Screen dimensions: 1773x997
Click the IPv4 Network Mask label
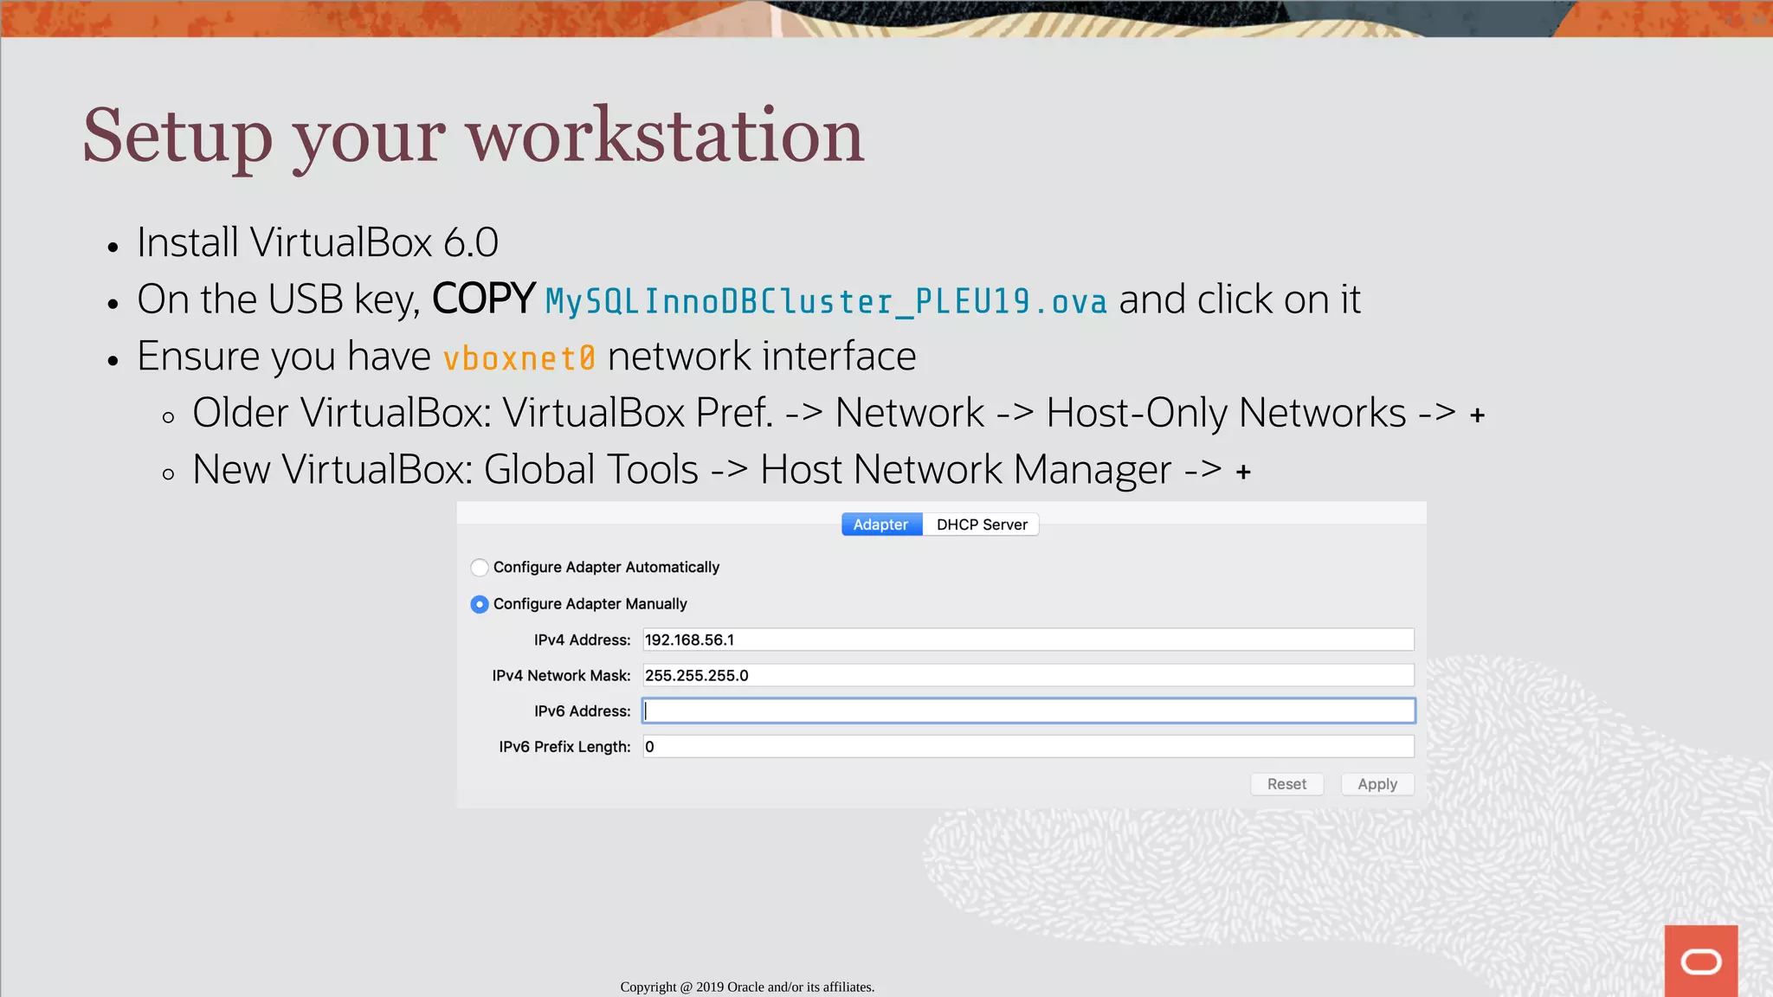click(561, 676)
